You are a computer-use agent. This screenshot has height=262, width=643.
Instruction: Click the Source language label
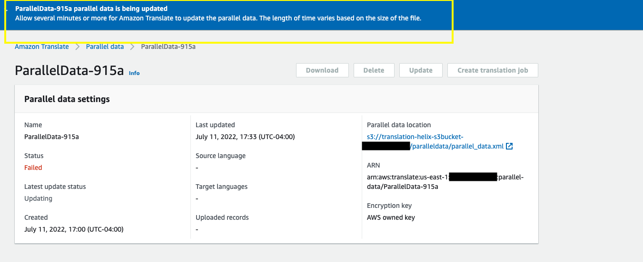(x=221, y=156)
